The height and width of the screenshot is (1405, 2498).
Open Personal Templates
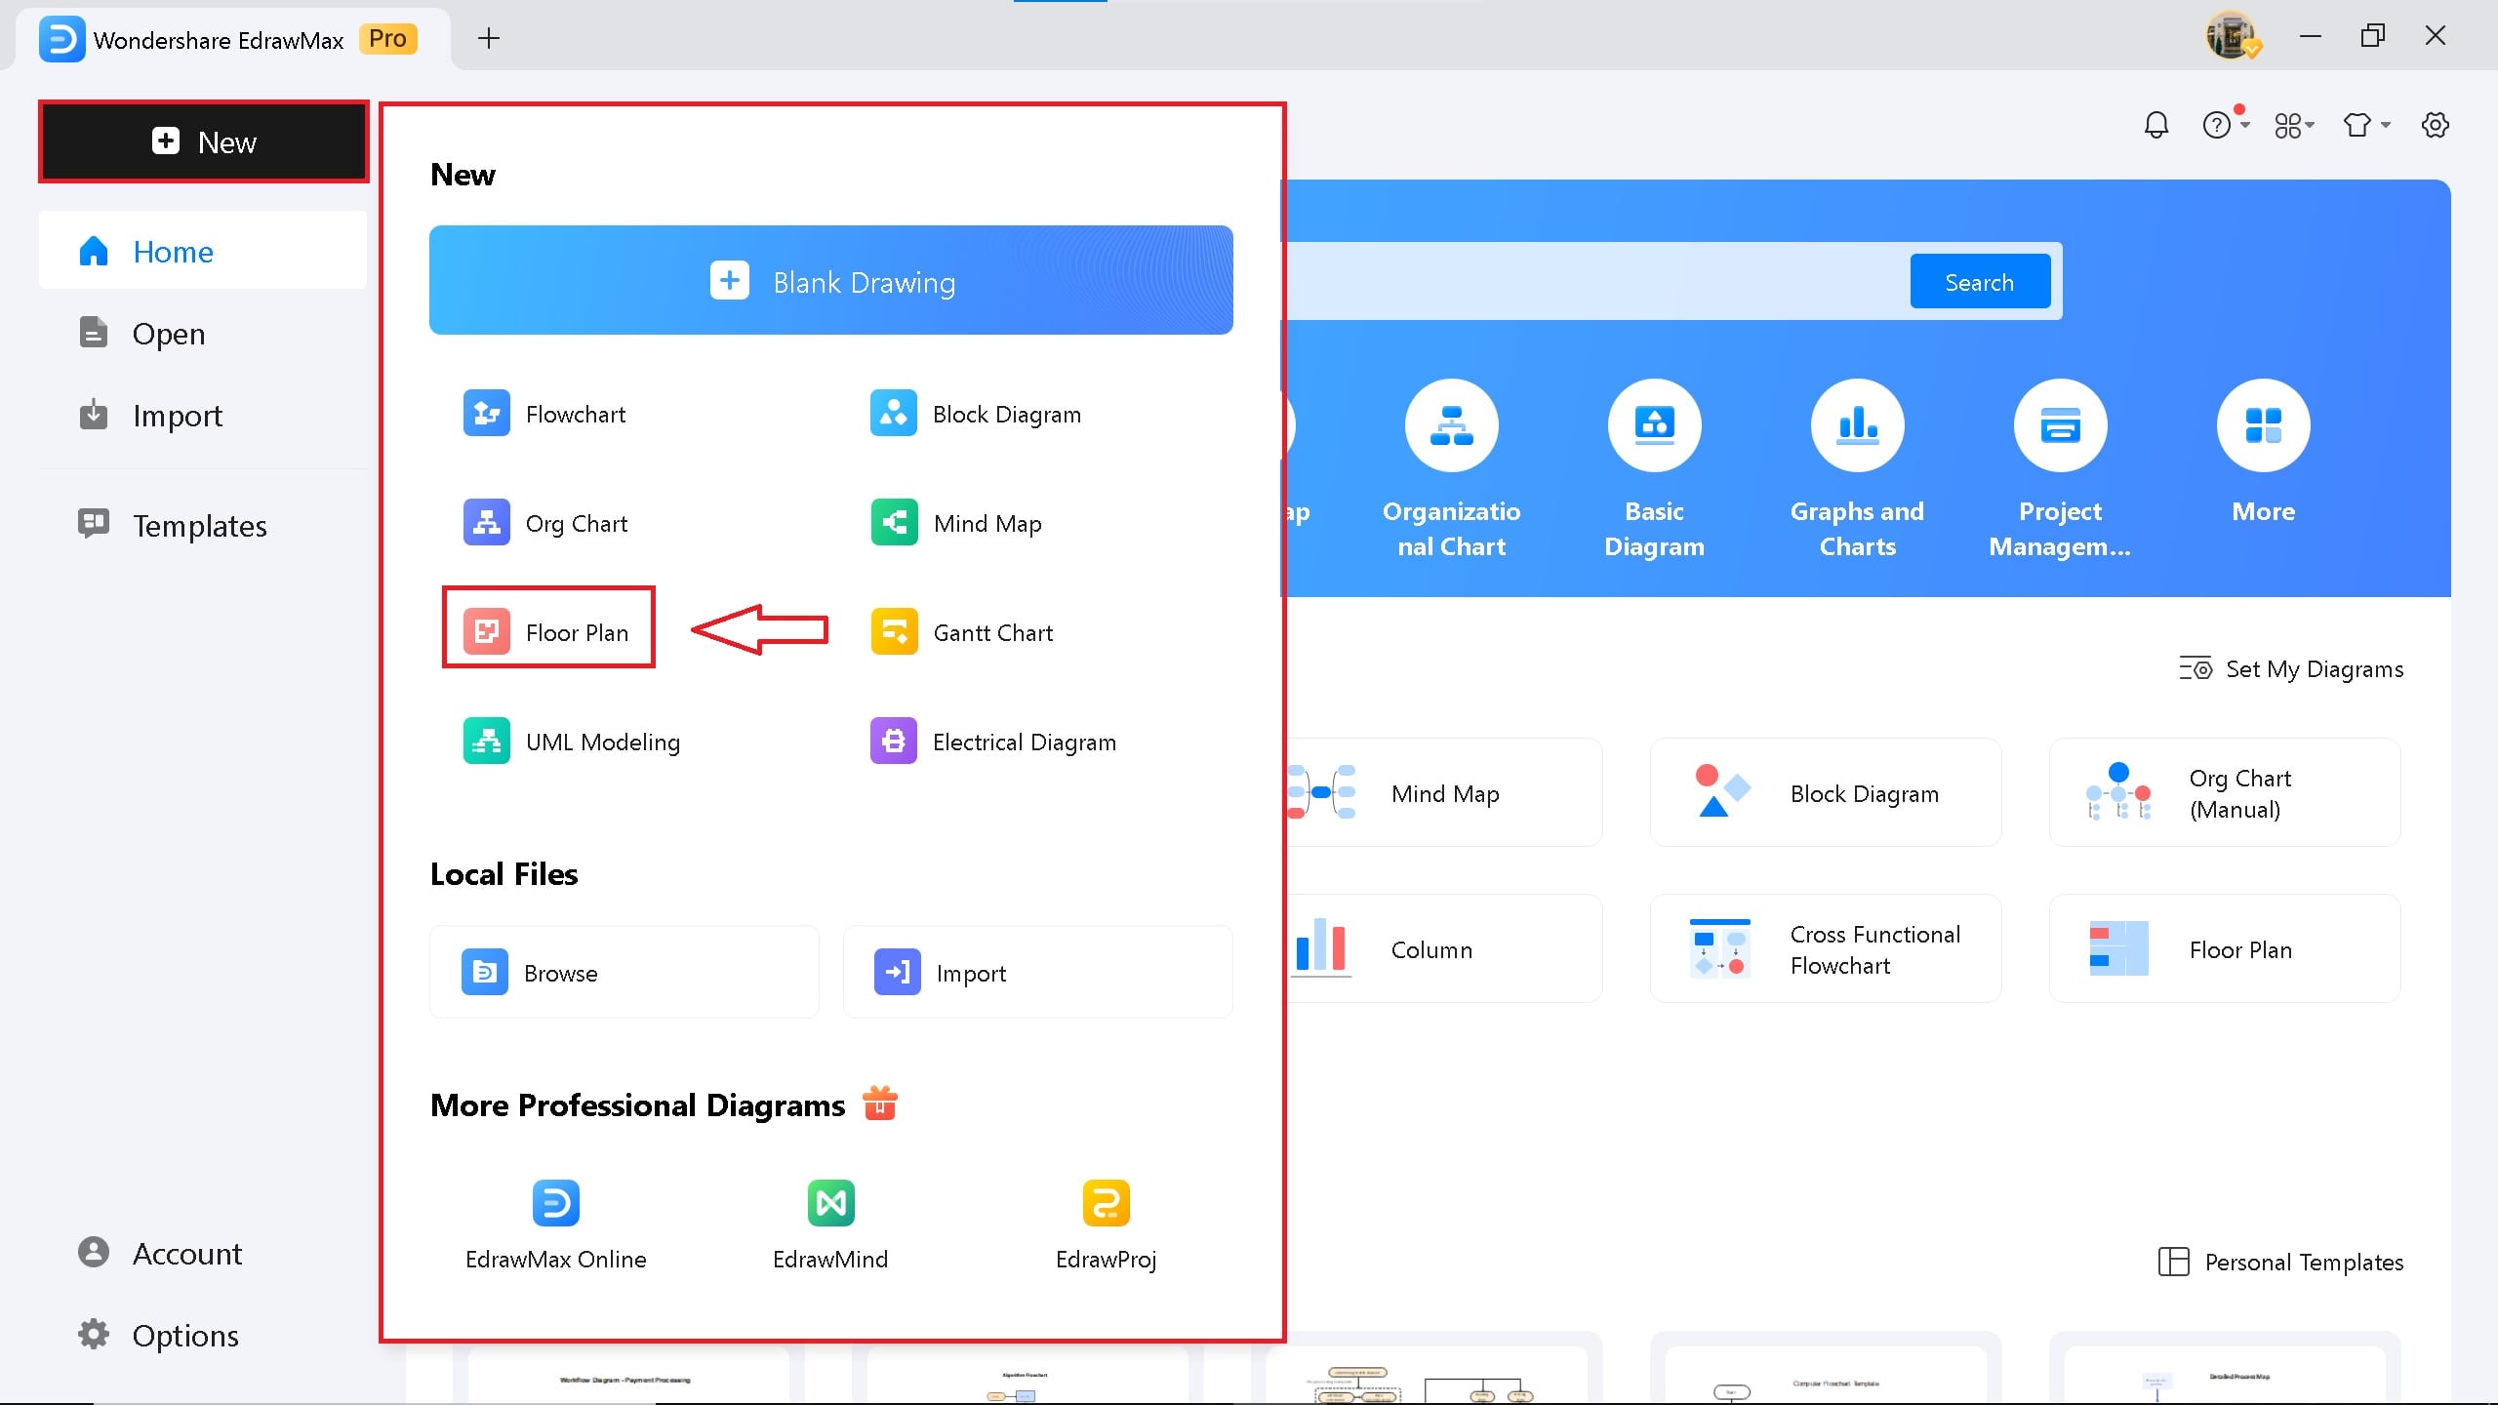coord(2281,1262)
